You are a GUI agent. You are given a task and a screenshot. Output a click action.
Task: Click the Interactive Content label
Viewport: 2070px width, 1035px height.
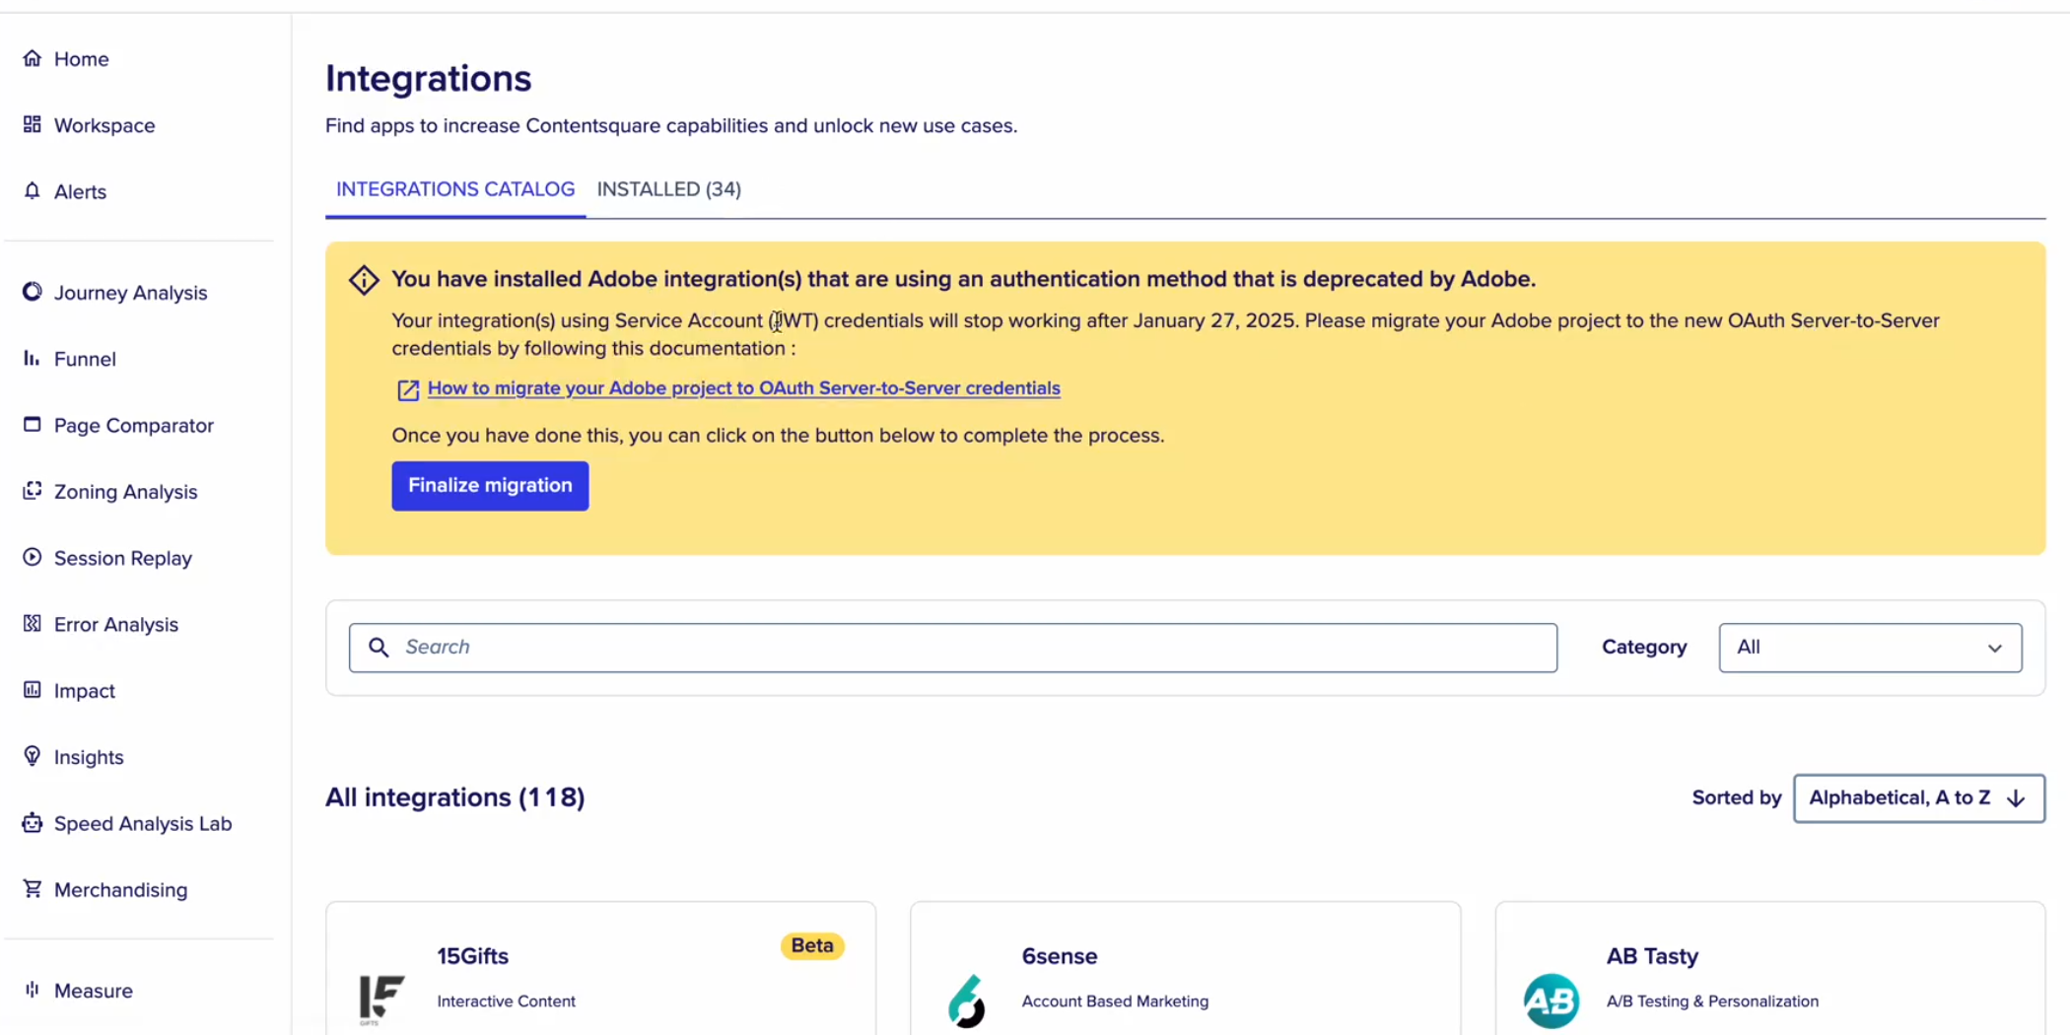(506, 1001)
